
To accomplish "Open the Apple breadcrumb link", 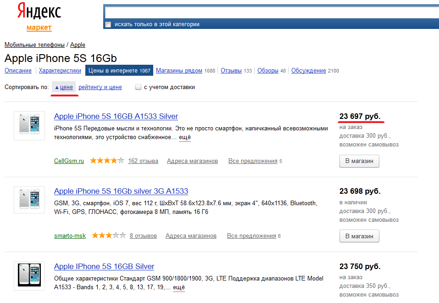I will [78, 45].
